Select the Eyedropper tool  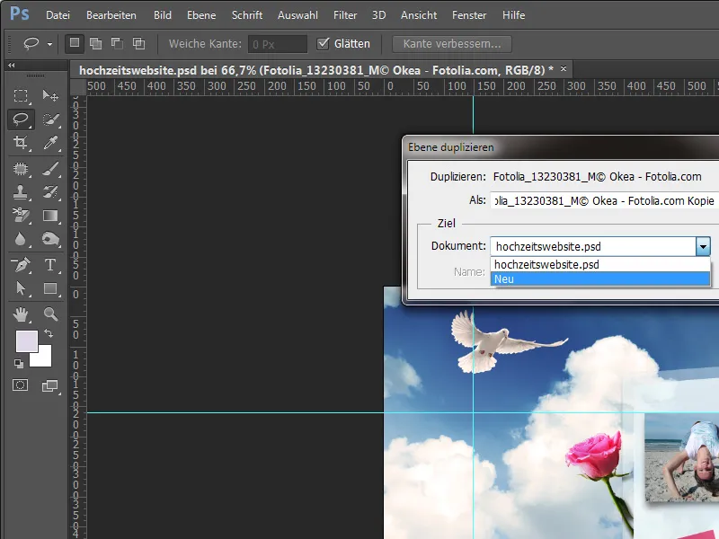(x=50, y=143)
